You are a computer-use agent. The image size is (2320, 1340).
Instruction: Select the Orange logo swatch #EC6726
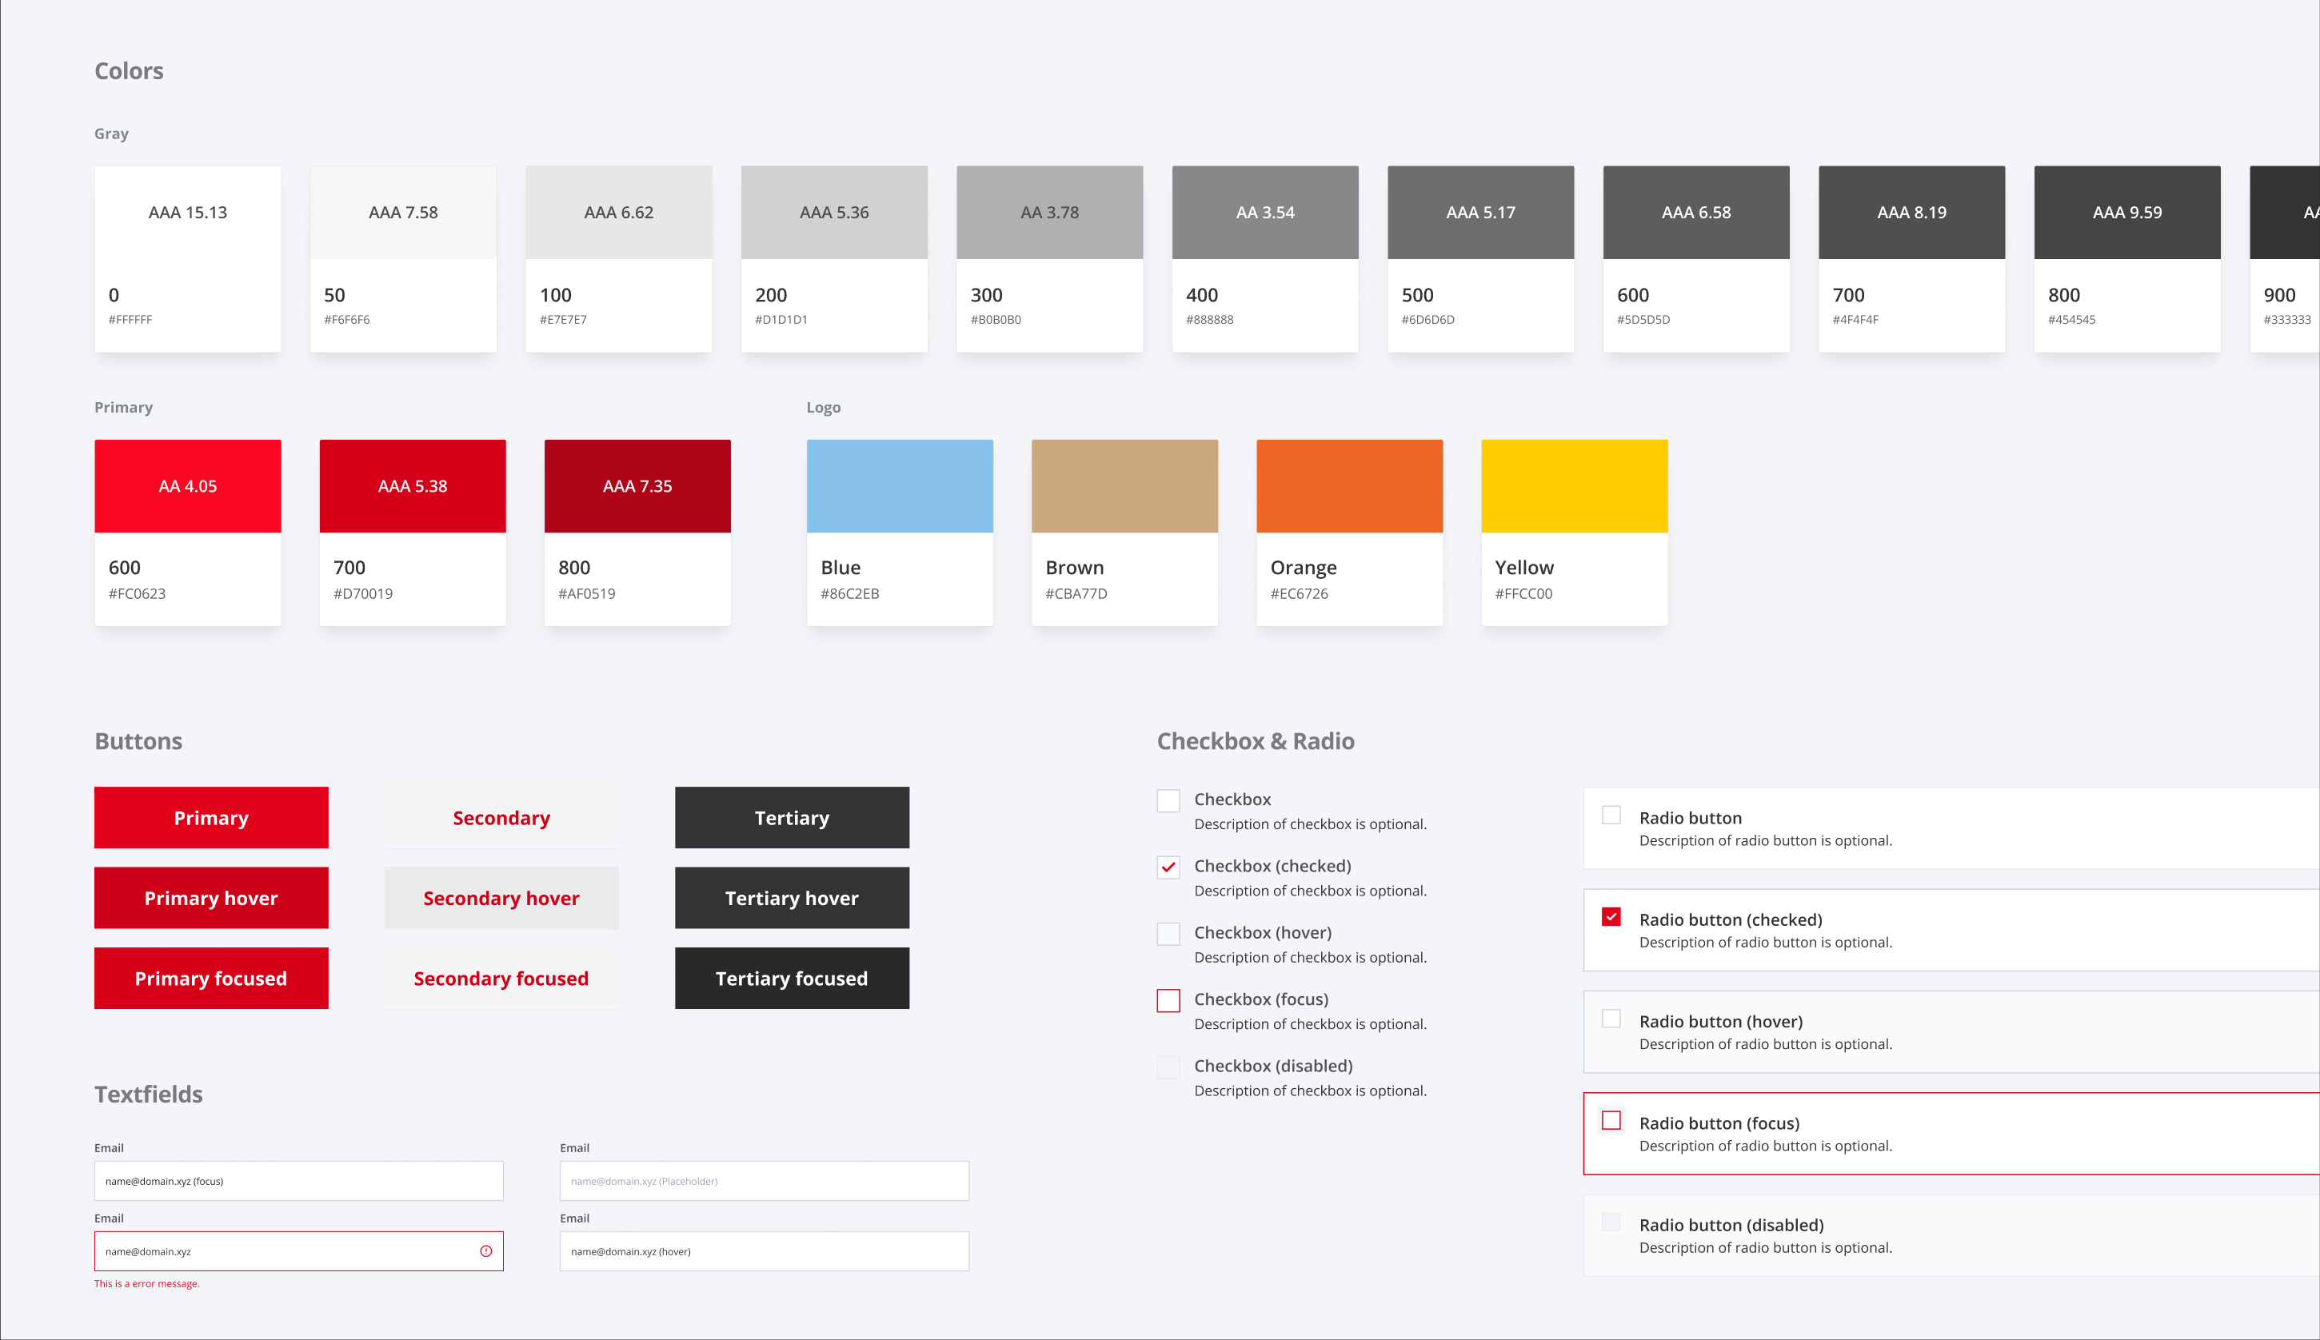coord(1350,532)
